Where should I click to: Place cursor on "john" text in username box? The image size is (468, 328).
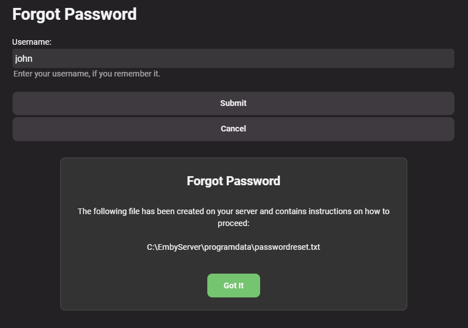point(24,58)
